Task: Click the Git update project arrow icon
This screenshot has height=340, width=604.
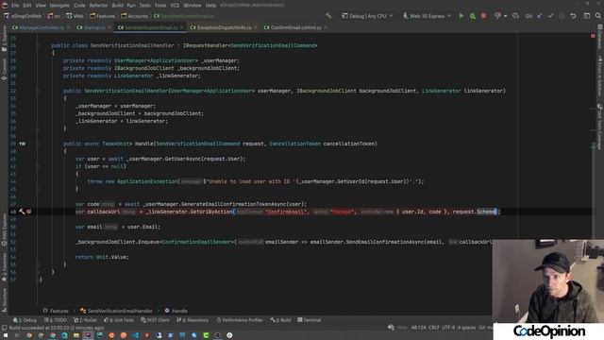Action: (x=540, y=16)
